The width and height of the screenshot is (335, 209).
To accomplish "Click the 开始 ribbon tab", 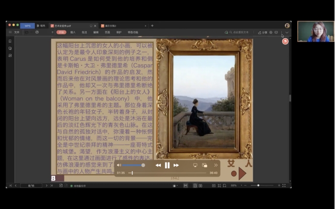I will coord(61,32).
